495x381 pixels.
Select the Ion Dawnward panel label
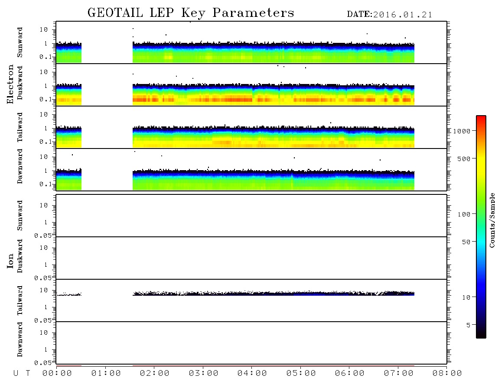tap(20, 339)
